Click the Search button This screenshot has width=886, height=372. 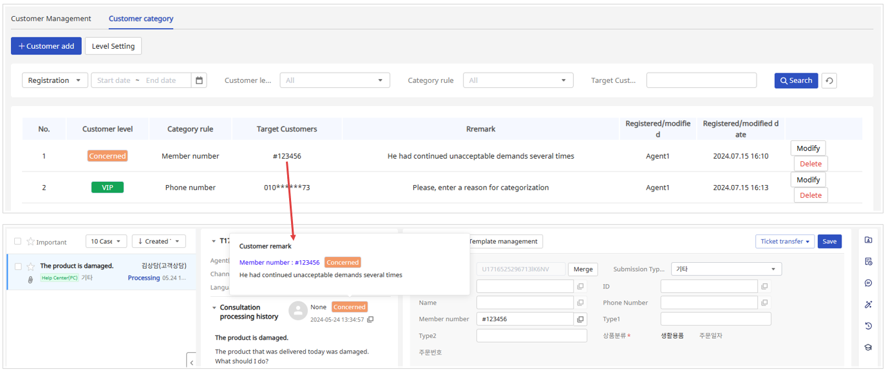(x=796, y=80)
